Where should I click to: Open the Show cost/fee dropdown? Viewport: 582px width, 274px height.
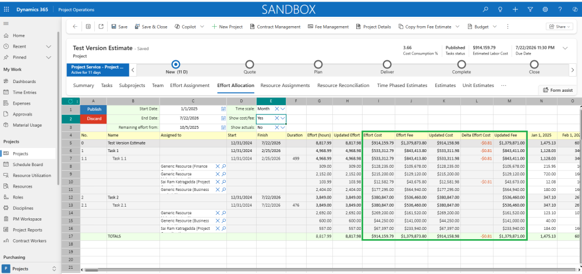click(x=283, y=118)
